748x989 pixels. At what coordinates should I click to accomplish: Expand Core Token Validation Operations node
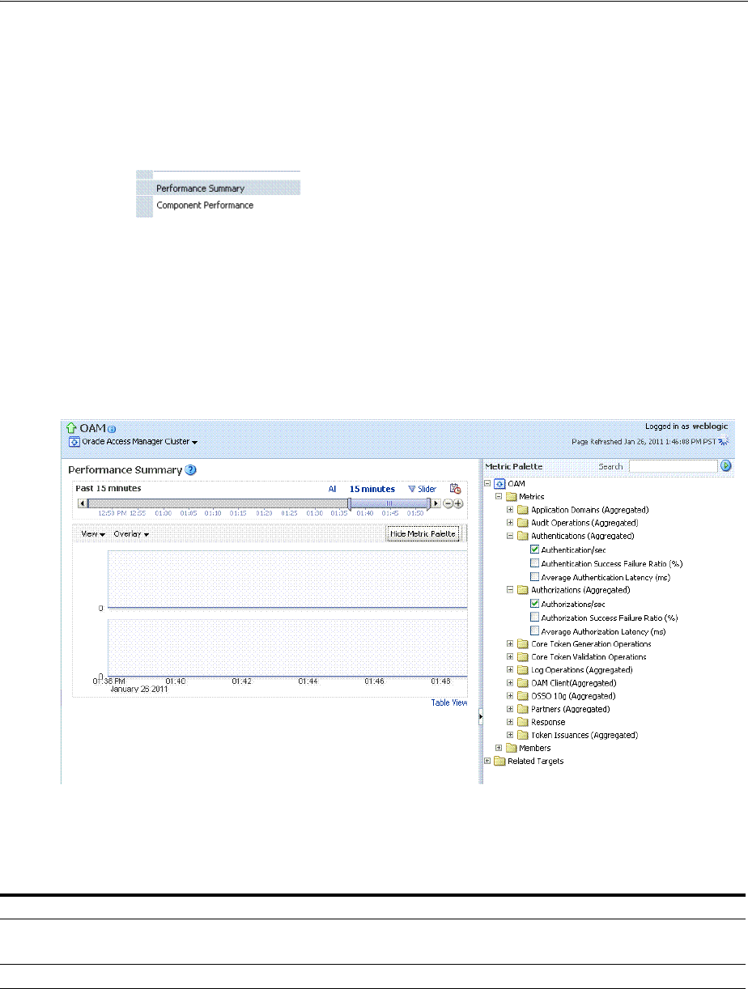510,656
